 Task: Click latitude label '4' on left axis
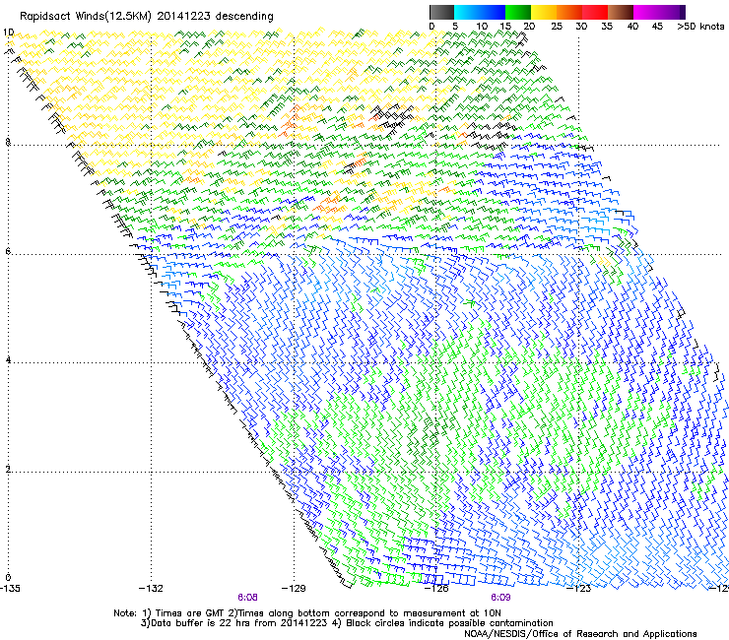point(8,359)
